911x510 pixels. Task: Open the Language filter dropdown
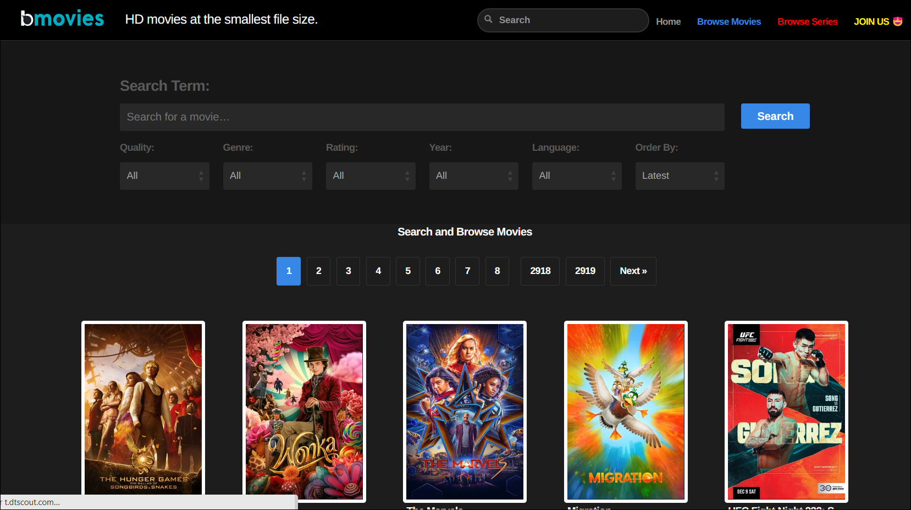click(x=577, y=176)
